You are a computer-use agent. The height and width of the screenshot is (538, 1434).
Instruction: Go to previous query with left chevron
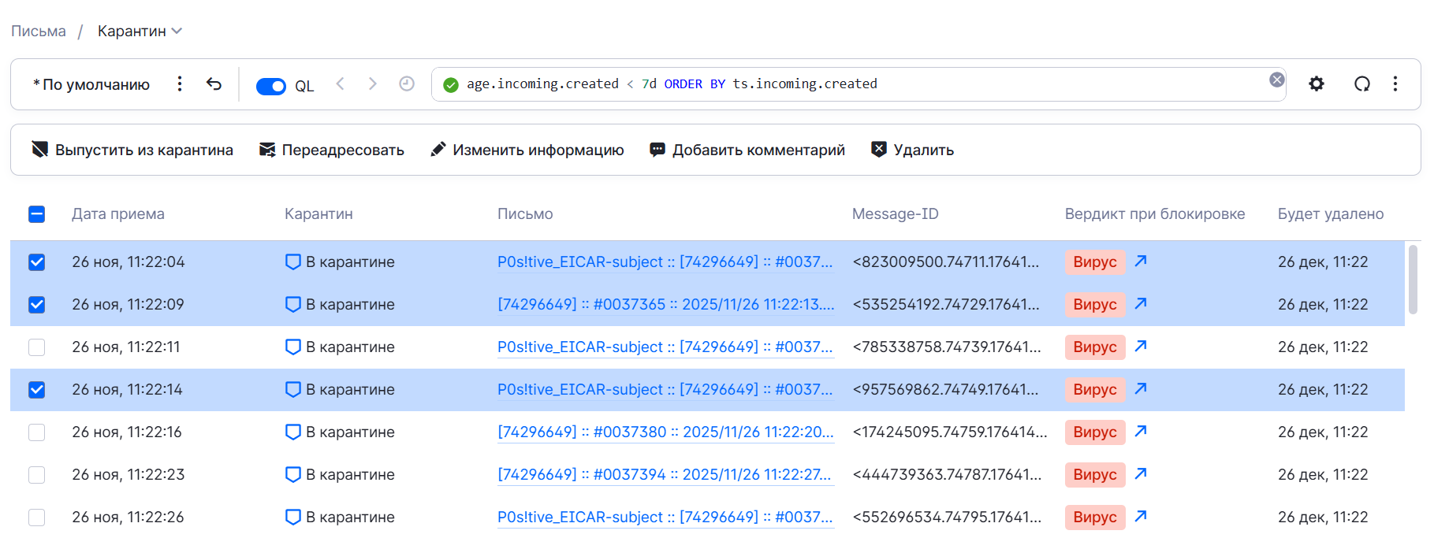(341, 83)
